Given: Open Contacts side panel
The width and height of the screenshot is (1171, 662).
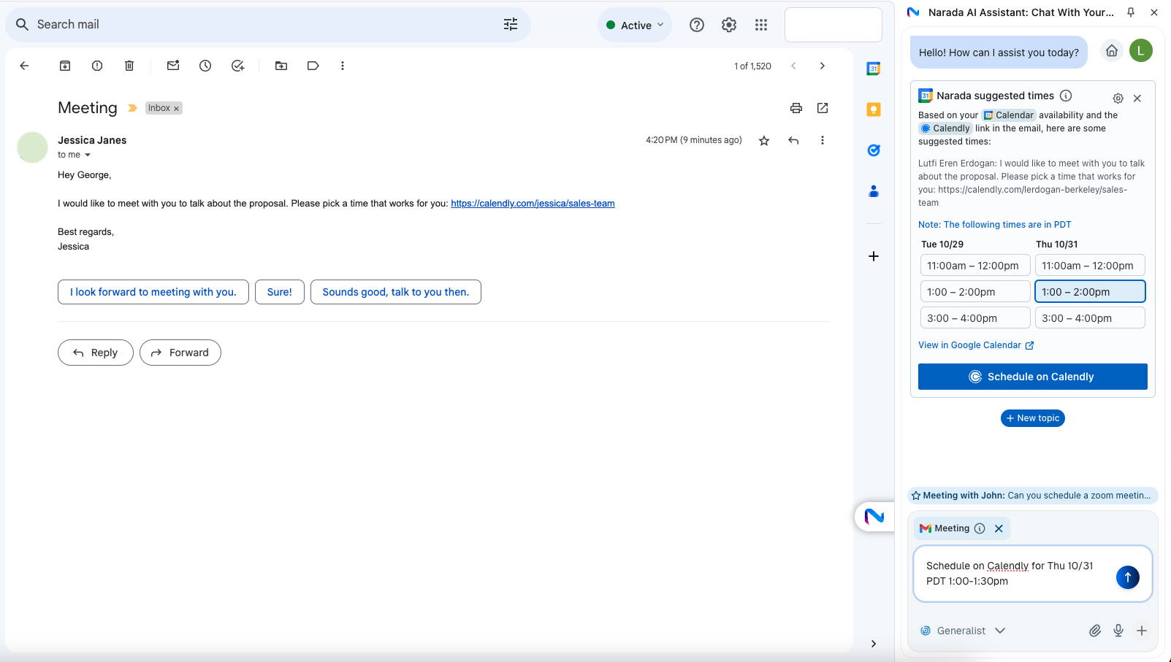Looking at the screenshot, I should [874, 191].
